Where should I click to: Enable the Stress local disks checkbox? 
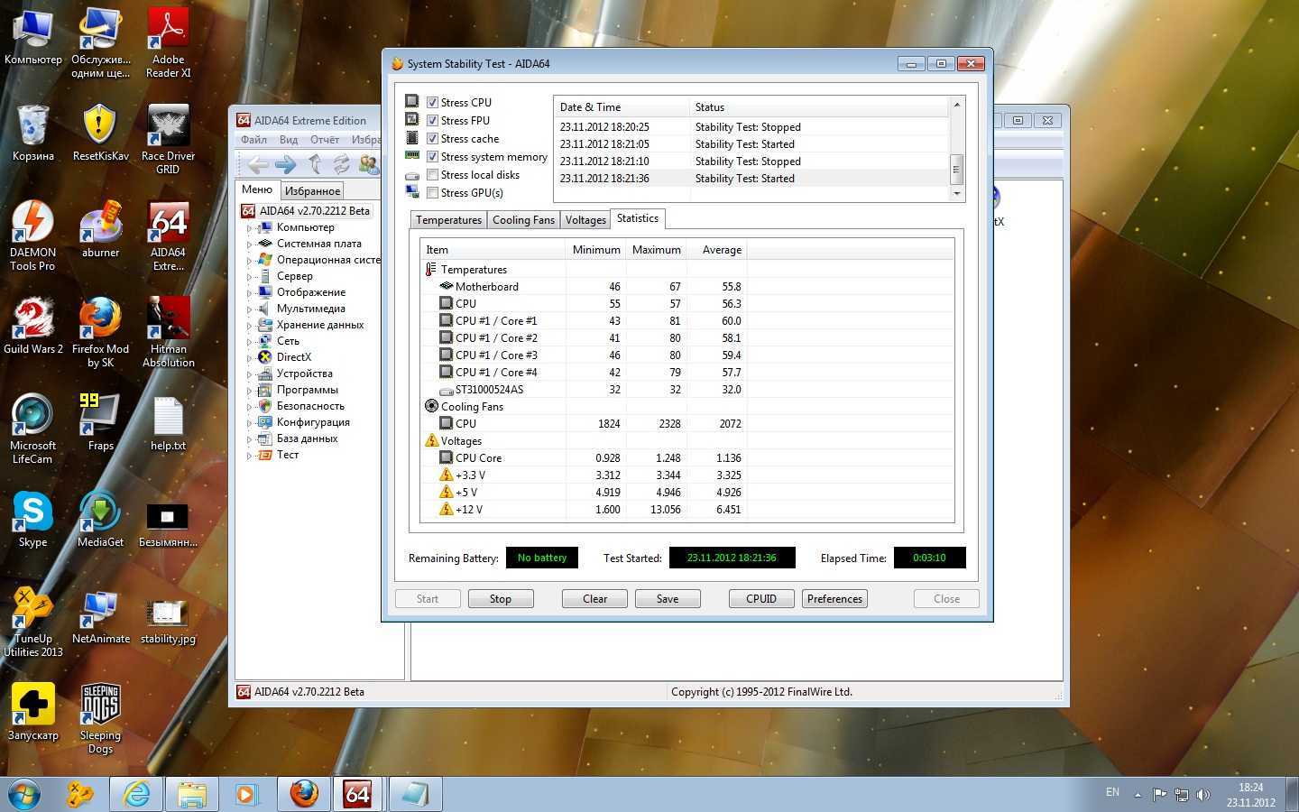pyautogui.click(x=433, y=174)
